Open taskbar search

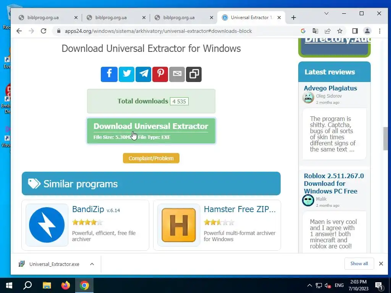(x=27, y=285)
